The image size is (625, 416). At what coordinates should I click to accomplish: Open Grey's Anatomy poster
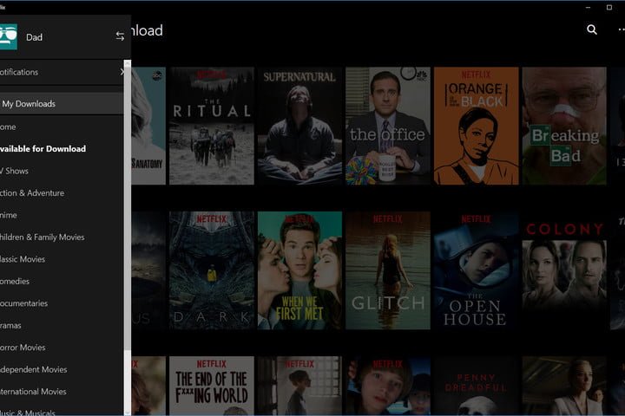tap(148, 126)
